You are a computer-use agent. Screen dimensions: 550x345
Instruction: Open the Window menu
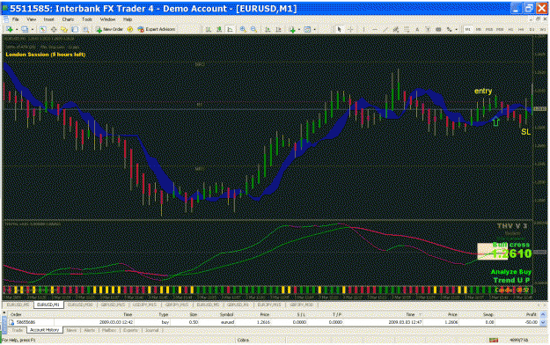click(x=107, y=19)
